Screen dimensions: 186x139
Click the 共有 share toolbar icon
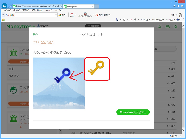tap(99, 15)
